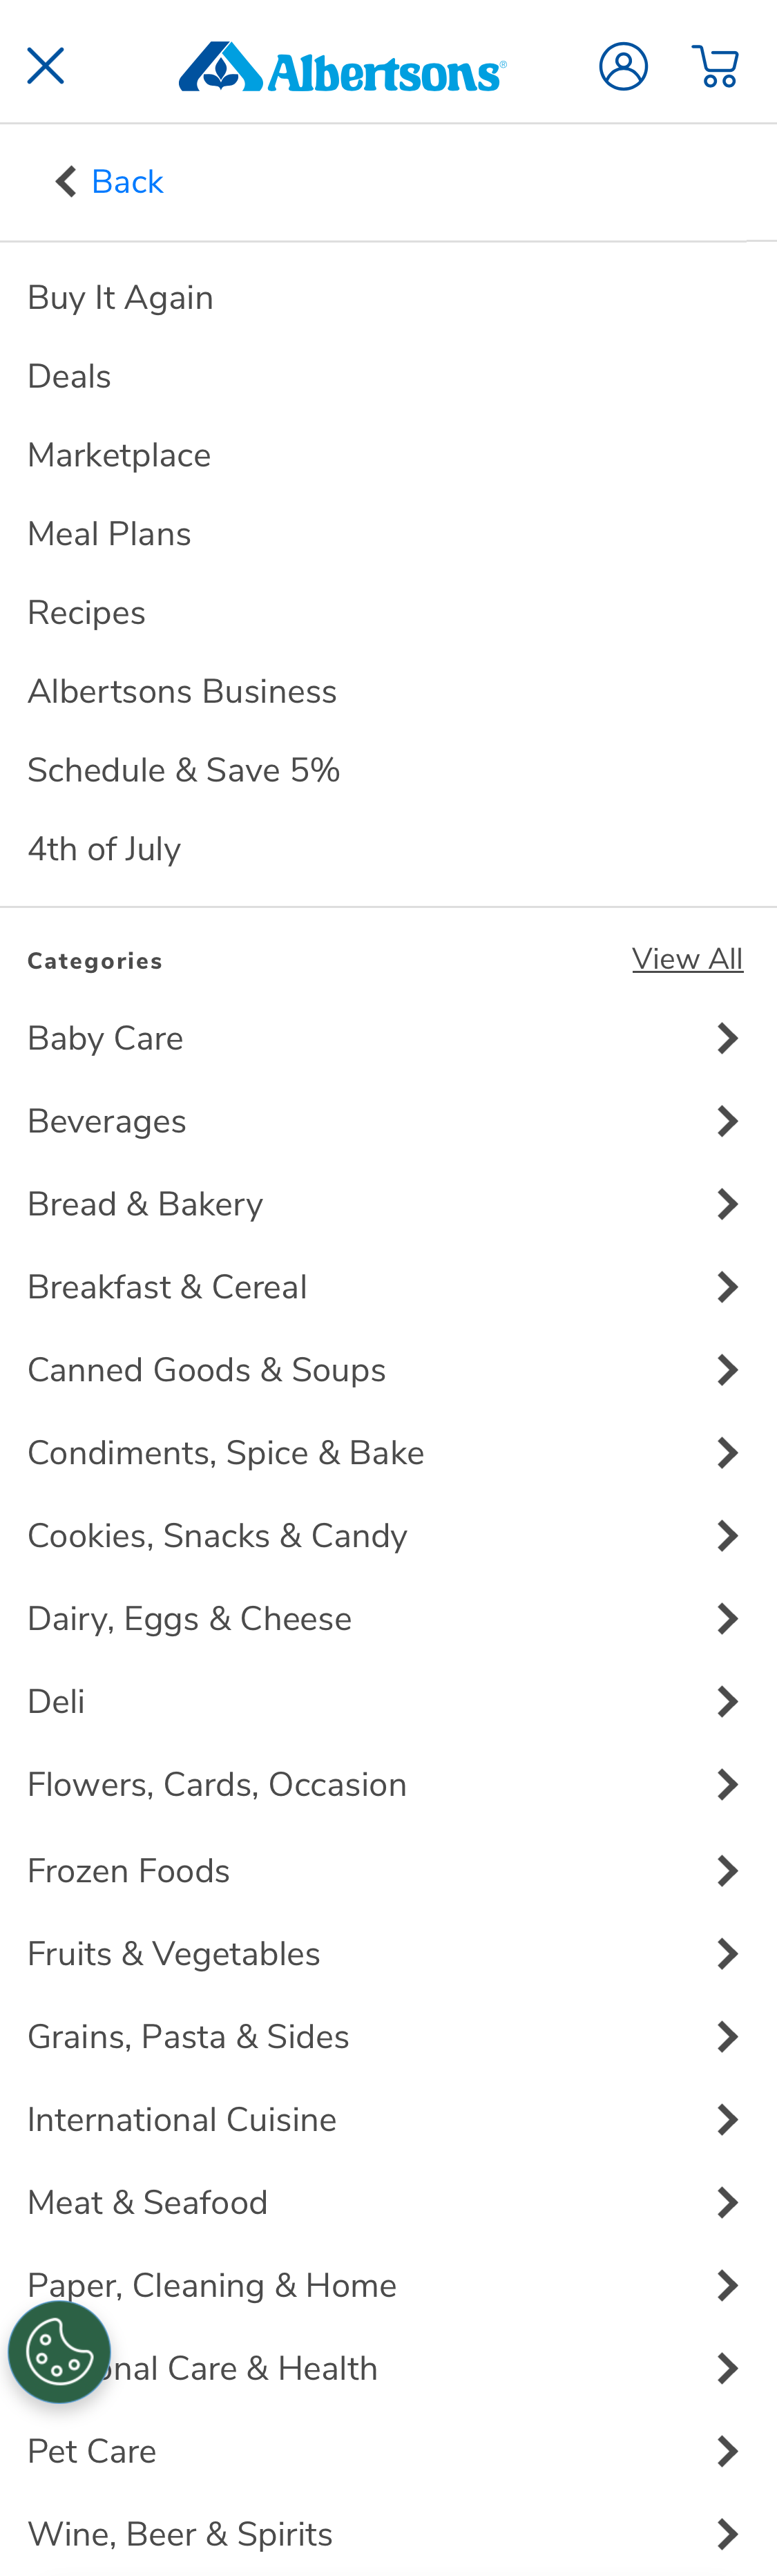Expand the Baby Care category chevron

728,1038
